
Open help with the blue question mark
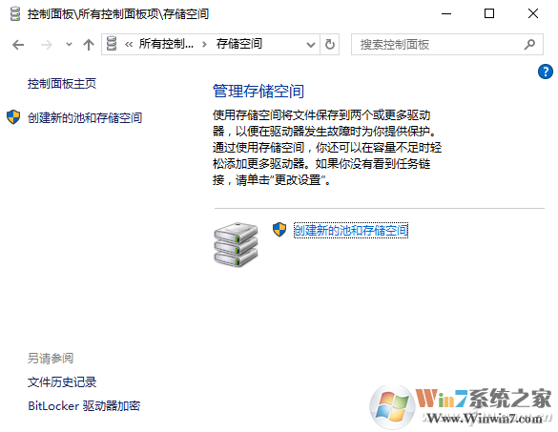[x=546, y=72]
